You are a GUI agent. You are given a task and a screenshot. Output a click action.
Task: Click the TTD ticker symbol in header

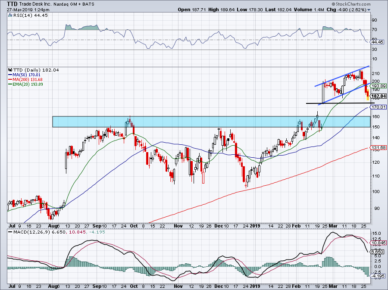(x=12, y=4)
